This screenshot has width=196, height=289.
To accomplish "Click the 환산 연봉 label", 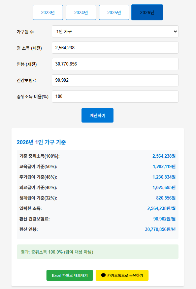I will point(29,229).
